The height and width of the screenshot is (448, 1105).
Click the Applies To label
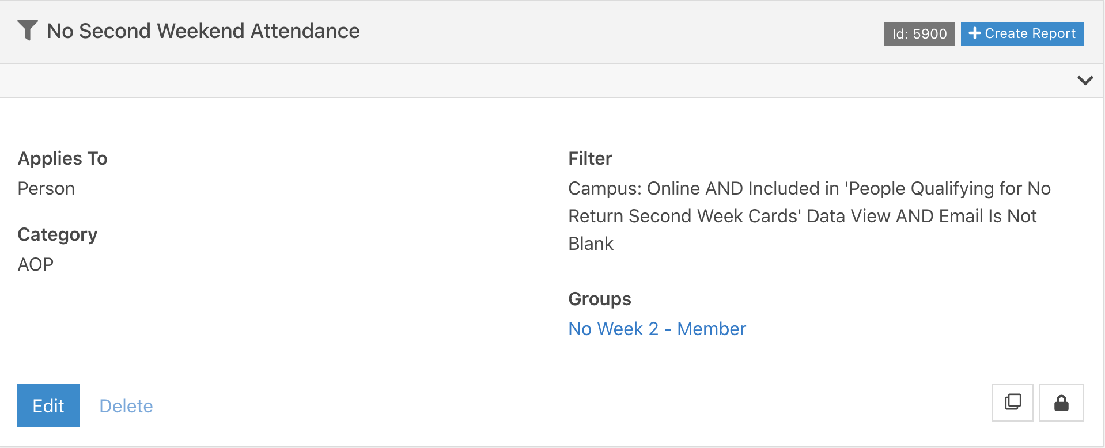[63, 158]
